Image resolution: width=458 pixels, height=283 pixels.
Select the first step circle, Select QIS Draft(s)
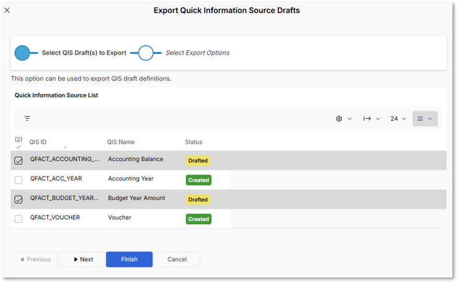click(x=22, y=53)
